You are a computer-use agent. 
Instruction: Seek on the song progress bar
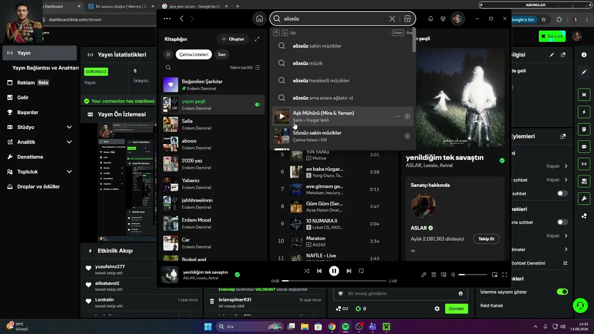pyautogui.click(x=334, y=281)
